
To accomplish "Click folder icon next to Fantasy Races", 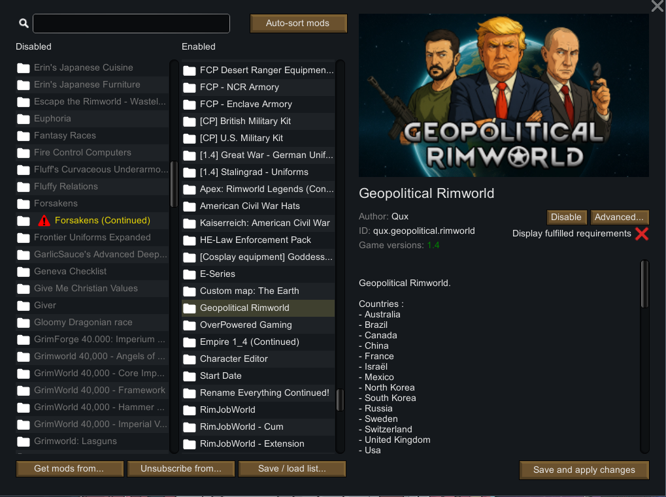I will pos(24,136).
